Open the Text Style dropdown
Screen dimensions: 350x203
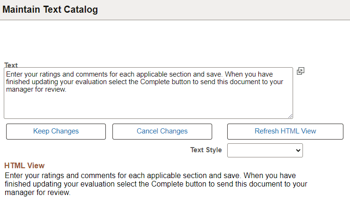(265, 150)
